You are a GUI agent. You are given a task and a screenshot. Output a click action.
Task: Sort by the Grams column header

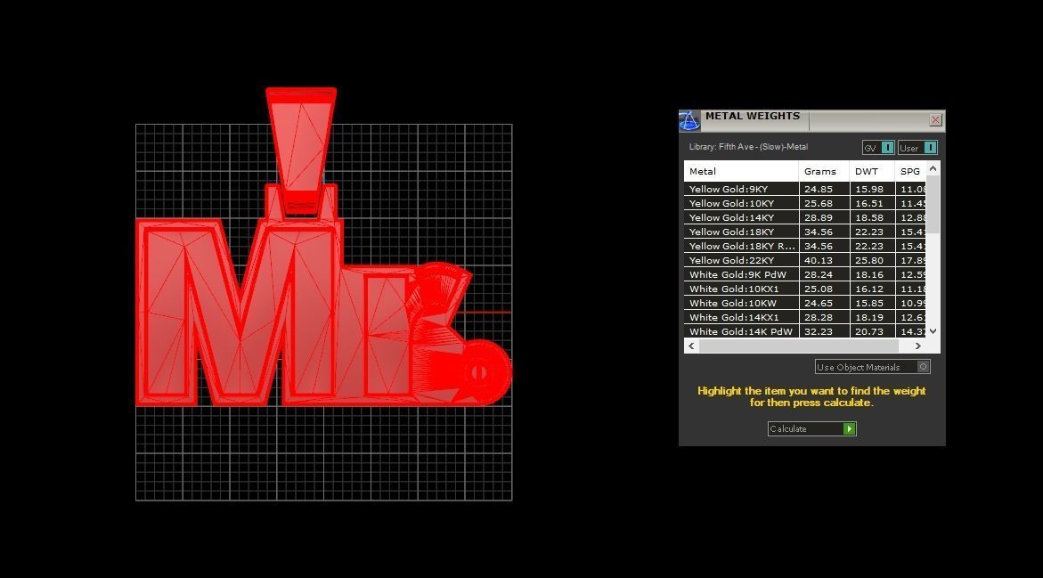(824, 171)
